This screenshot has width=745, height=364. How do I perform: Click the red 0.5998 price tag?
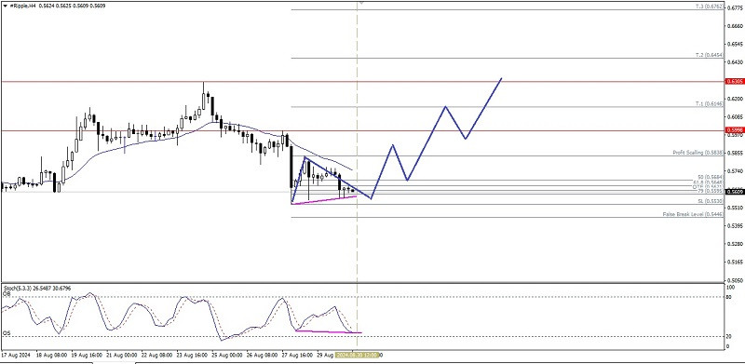click(734, 130)
